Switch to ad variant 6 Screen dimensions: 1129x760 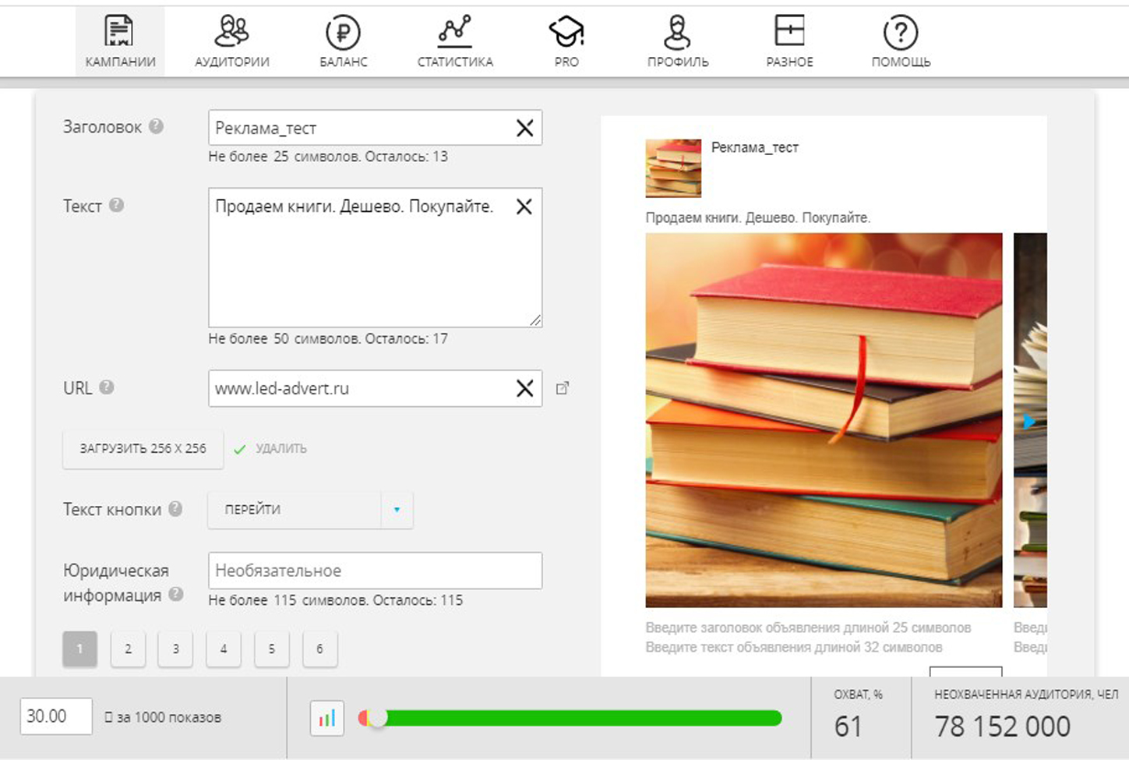tap(319, 649)
